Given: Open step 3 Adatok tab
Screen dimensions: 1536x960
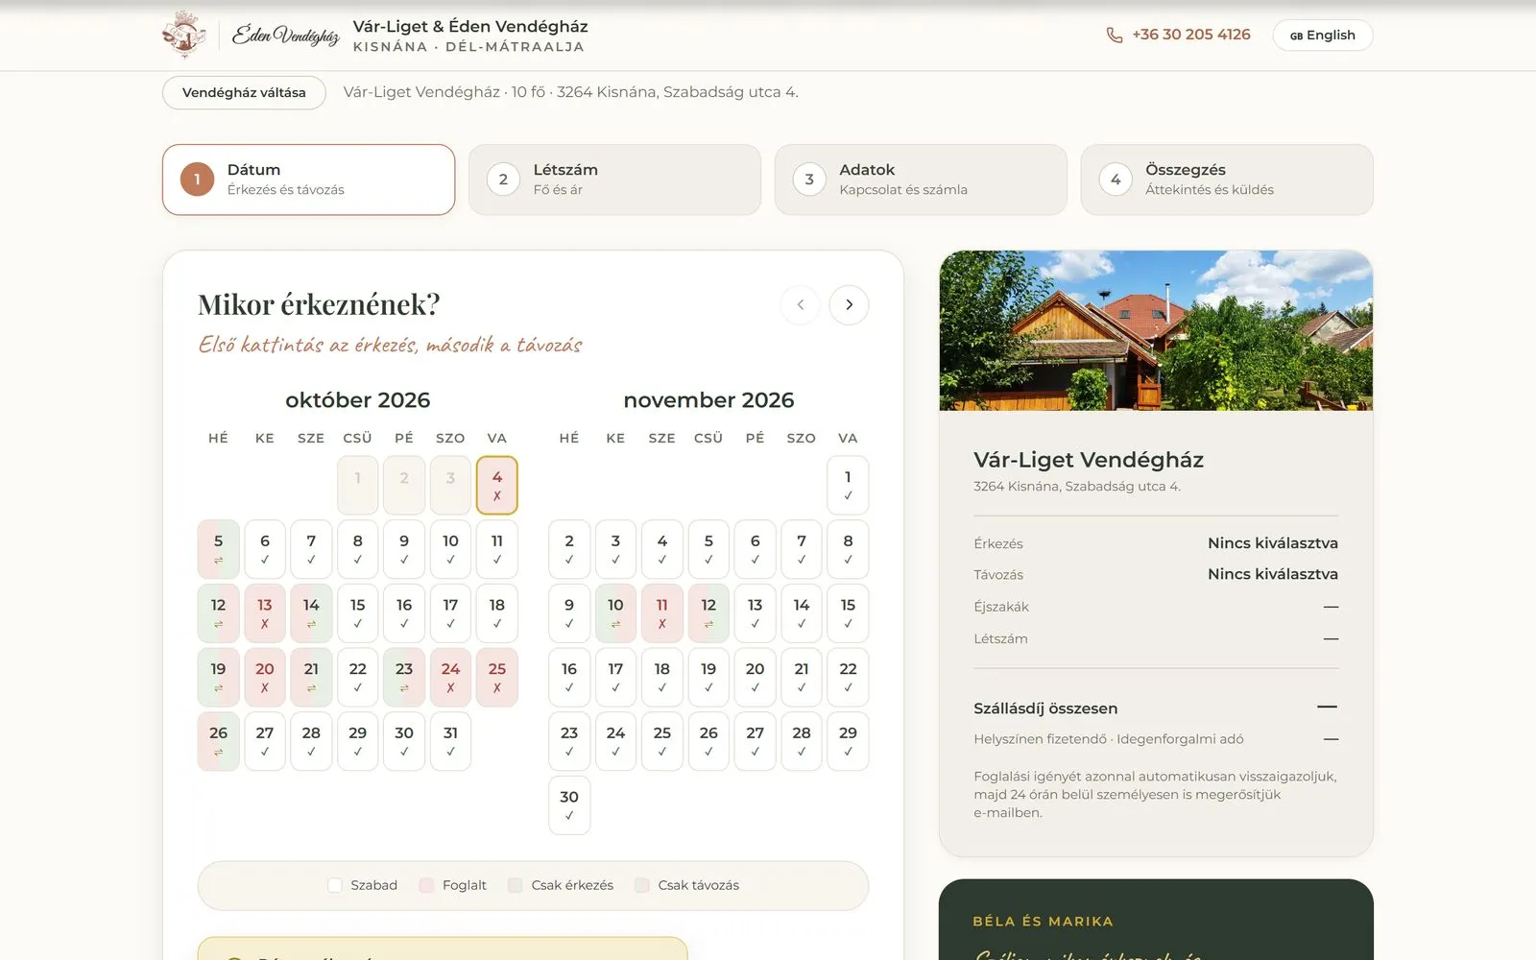Looking at the screenshot, I should 921,180.
